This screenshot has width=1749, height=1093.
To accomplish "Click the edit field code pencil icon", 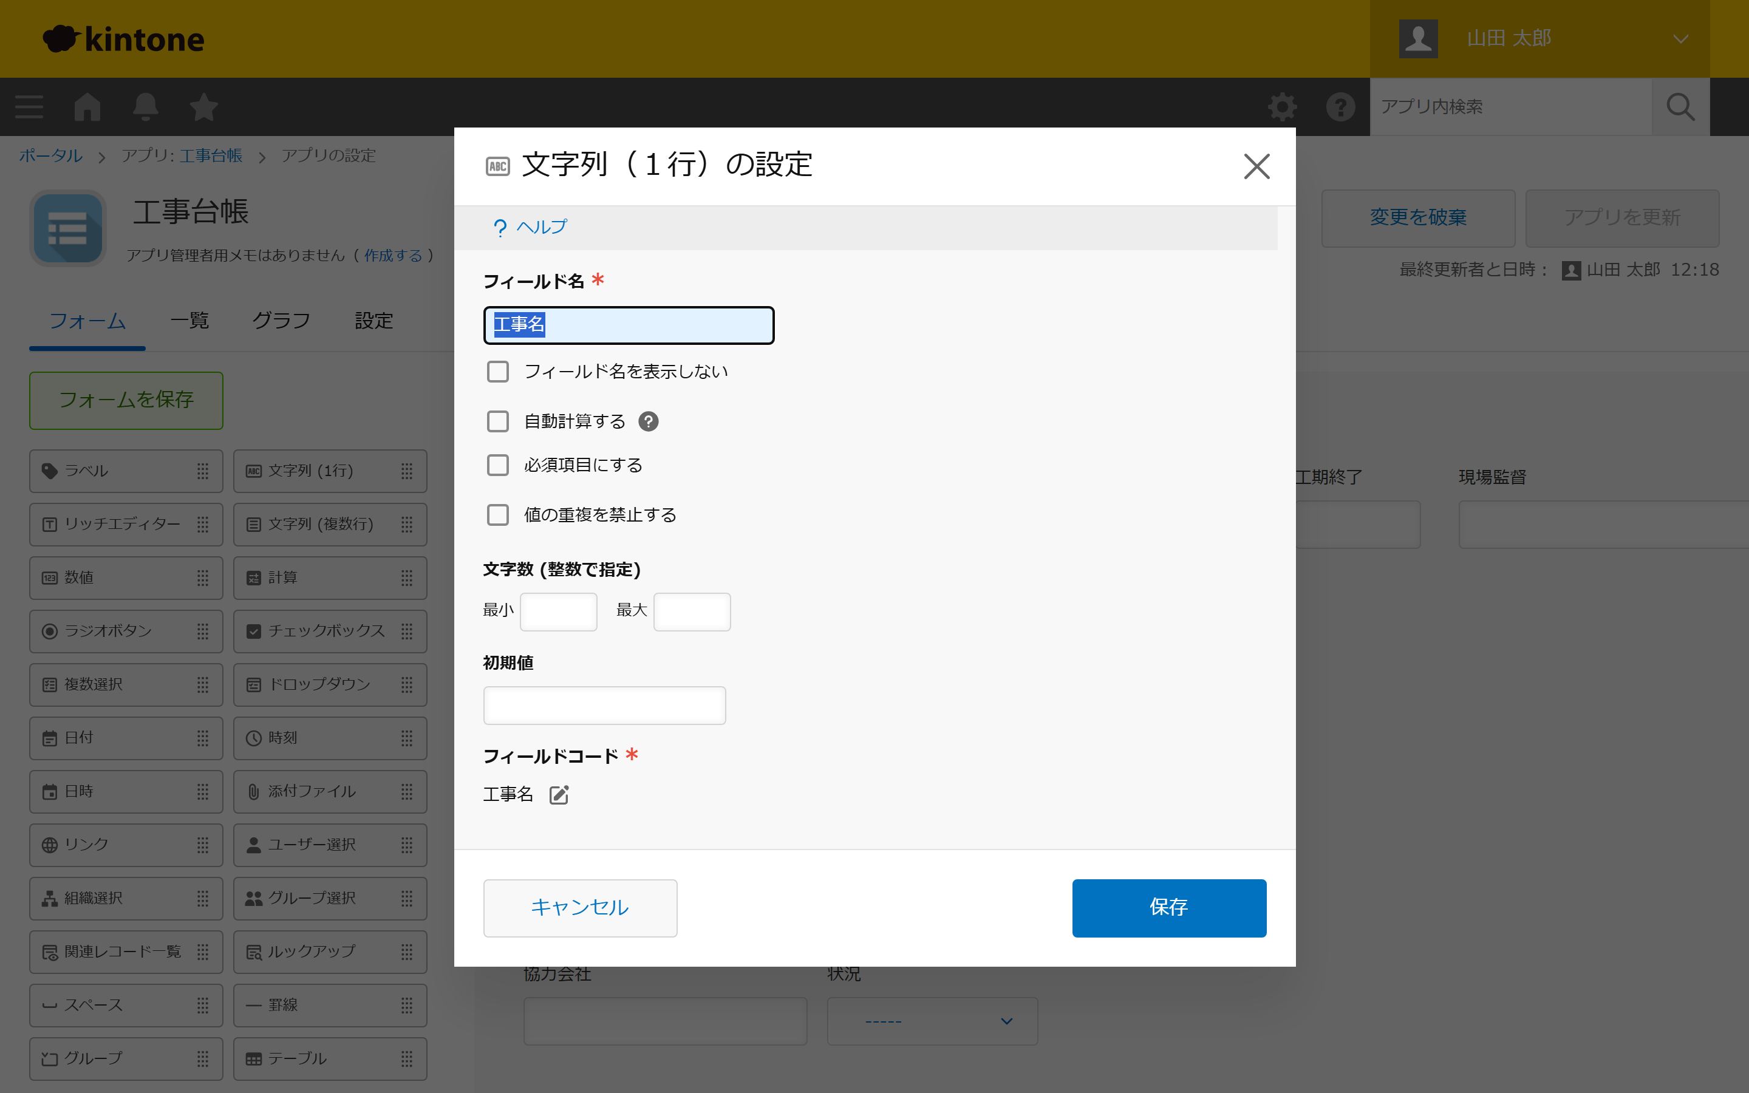I will click(559, 794).
